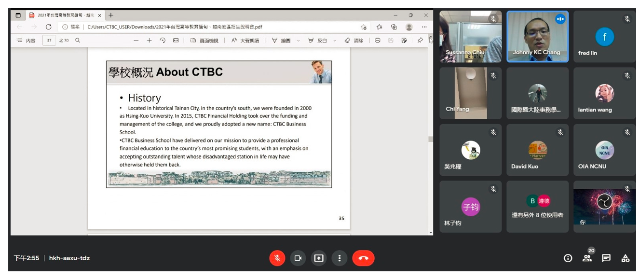The image size is (640, 280).
Task: Reload the page in the browser
Action: pyautogui.click(x=48, y=27)
